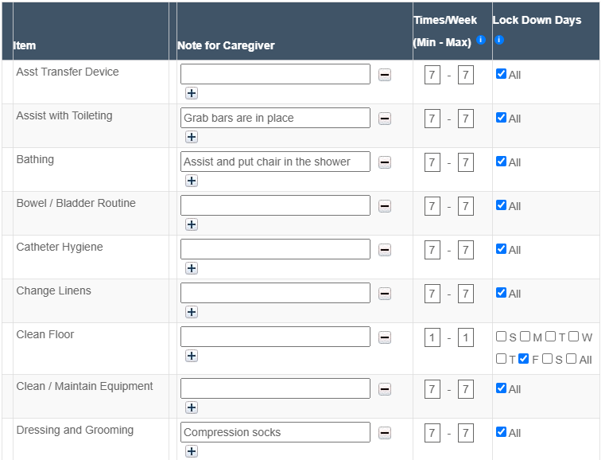
Task: Click the plus icon under Catheter Hygiene note
Action: 192,268
